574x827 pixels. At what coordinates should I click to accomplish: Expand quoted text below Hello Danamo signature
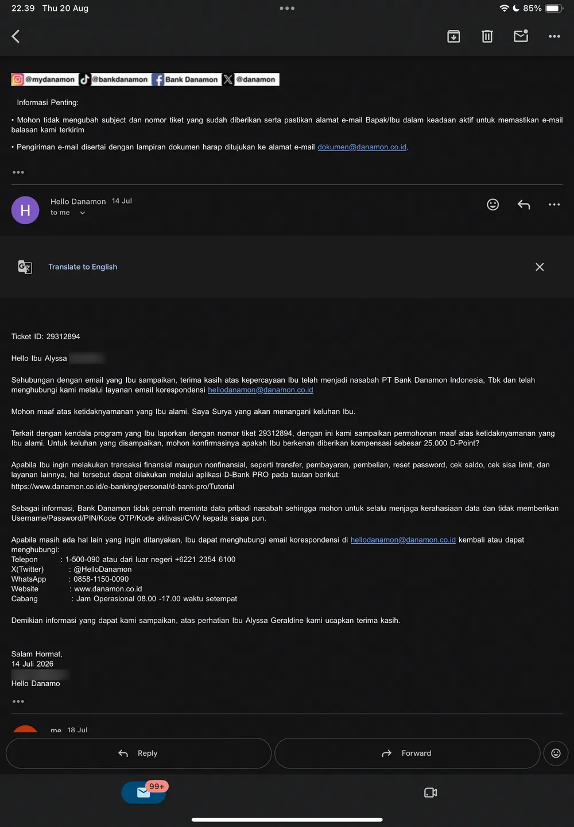(x=18, y=701)
